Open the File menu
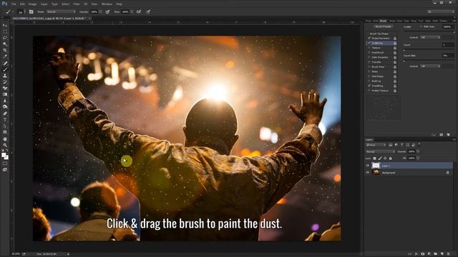 [14, 4]
